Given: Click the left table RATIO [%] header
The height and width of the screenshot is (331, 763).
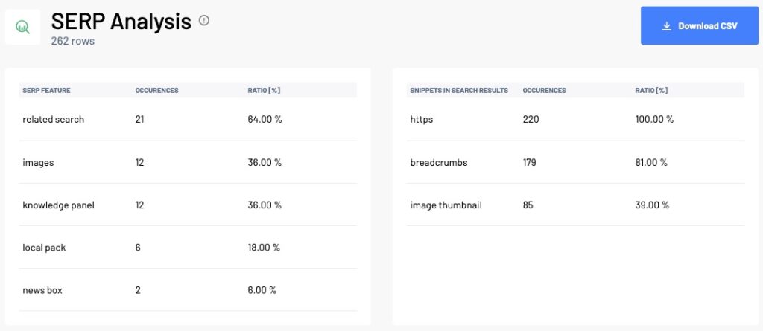Looking at the screenshot, I should (x=264, y=91).
